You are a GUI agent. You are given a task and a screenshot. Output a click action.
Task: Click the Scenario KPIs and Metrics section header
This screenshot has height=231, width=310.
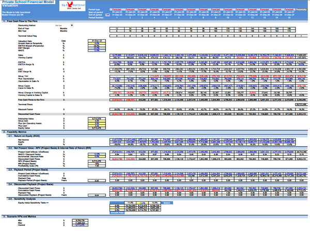coord(22,217)
